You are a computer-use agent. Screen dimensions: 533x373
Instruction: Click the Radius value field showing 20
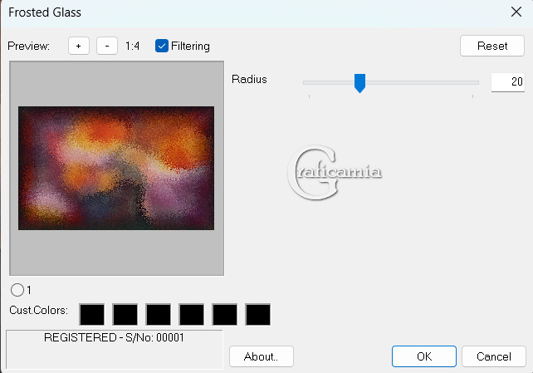tap(507, 82)
